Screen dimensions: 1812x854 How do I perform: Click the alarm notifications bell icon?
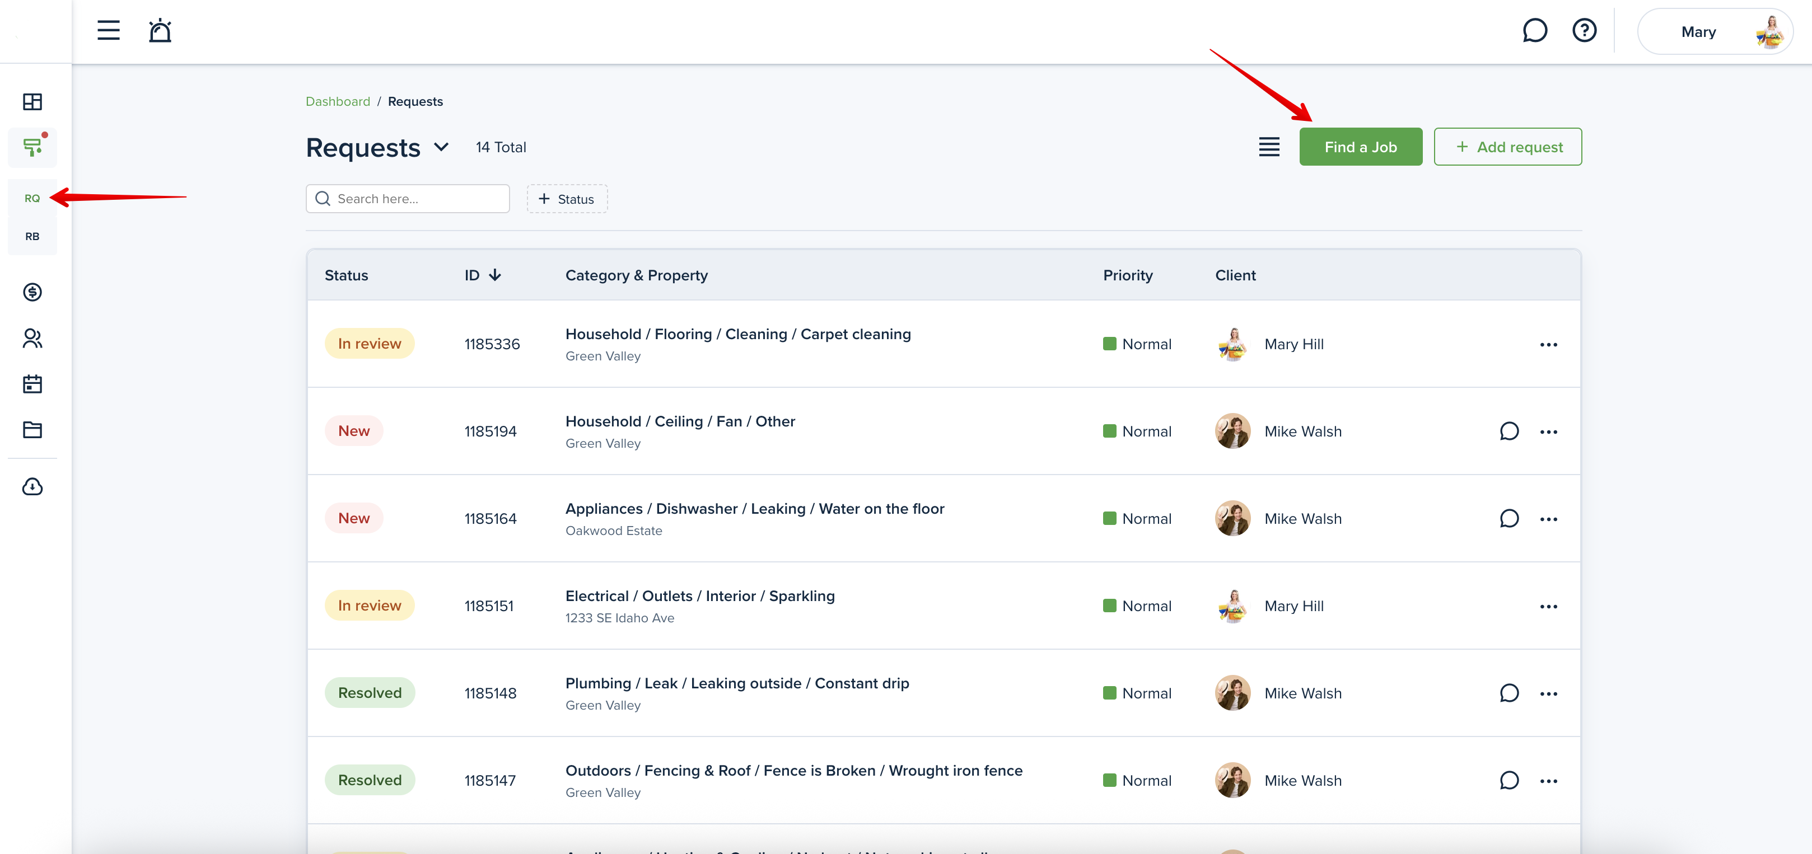160,30
